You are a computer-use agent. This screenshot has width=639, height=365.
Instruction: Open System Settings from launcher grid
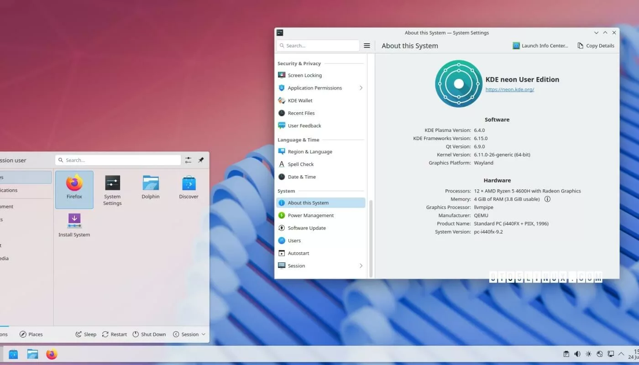click(112, 190)
